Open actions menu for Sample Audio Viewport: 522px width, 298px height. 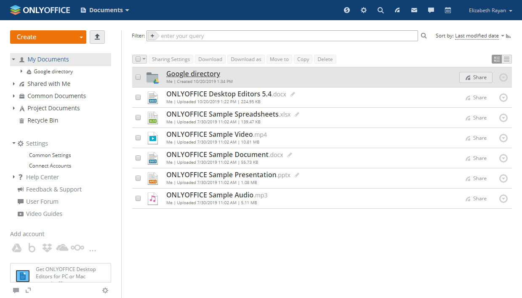(503, 199)
